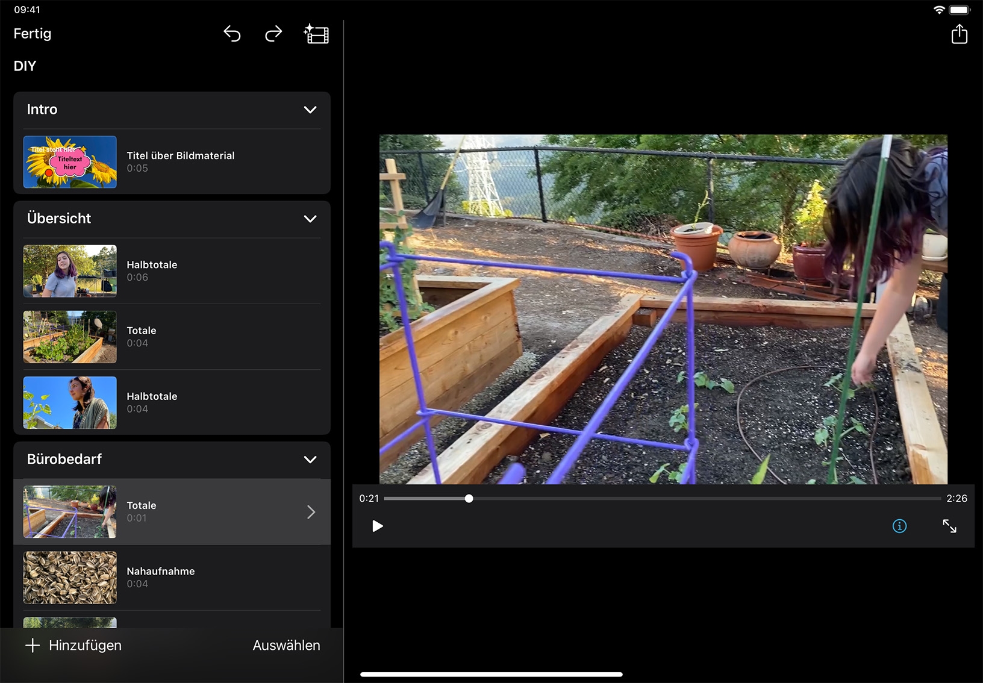Select the sunflower title thumbnail

(70, 162)
